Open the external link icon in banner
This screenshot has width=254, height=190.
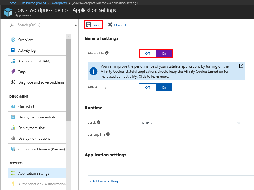click(x=241, y=66)
